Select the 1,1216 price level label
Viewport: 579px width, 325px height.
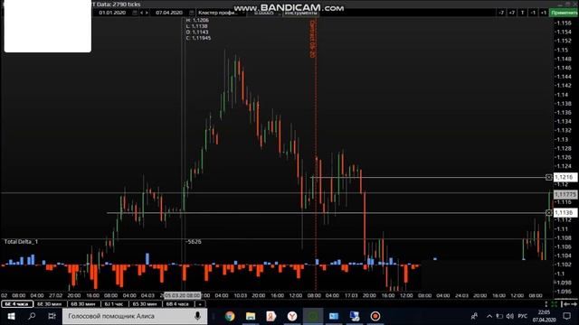click(x=565, y=177)
